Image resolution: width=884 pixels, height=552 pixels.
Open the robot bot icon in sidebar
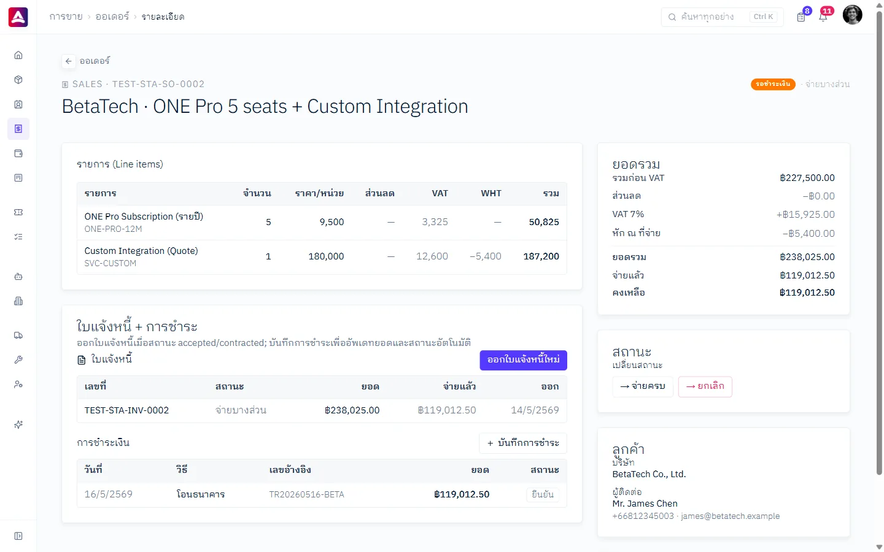tap(18, 277)
